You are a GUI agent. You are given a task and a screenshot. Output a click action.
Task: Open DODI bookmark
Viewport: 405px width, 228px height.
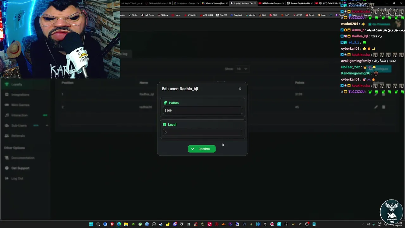click(x=273, y=15)
